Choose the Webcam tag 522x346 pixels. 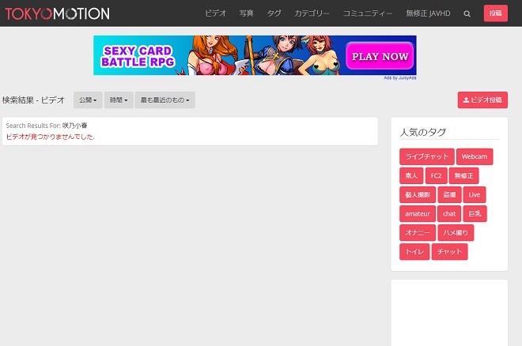click(x=475, y=157)
